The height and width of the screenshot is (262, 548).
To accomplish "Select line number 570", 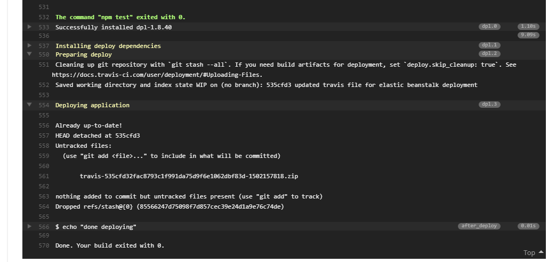I will tap(44, 245).
